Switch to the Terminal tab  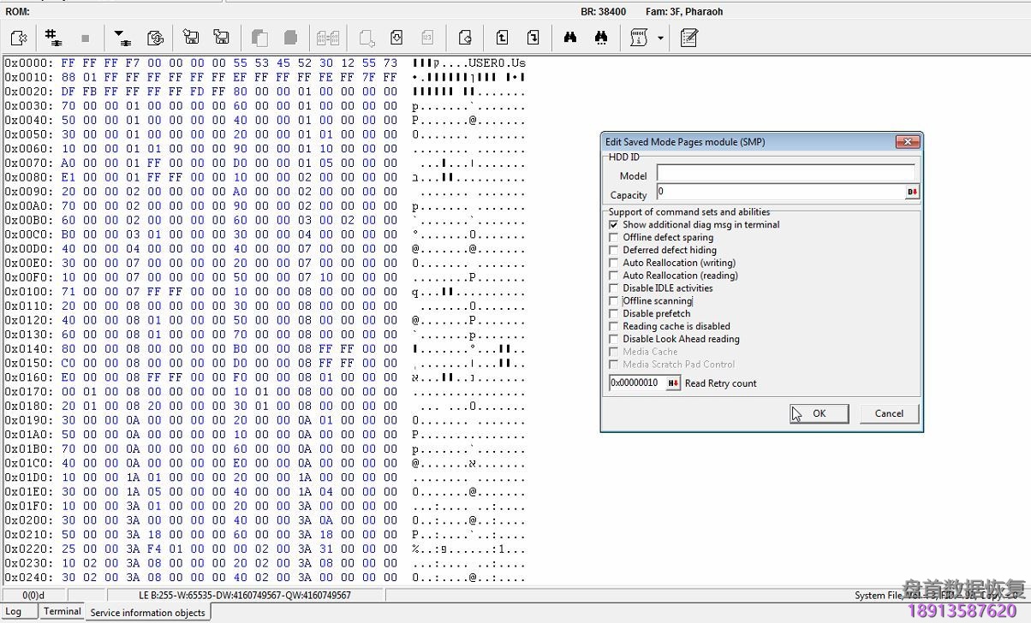click(62, 612)
